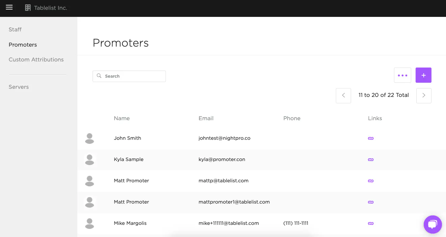
Task: Click link icon for Mike Margolis
Action: tap(371, 223)
